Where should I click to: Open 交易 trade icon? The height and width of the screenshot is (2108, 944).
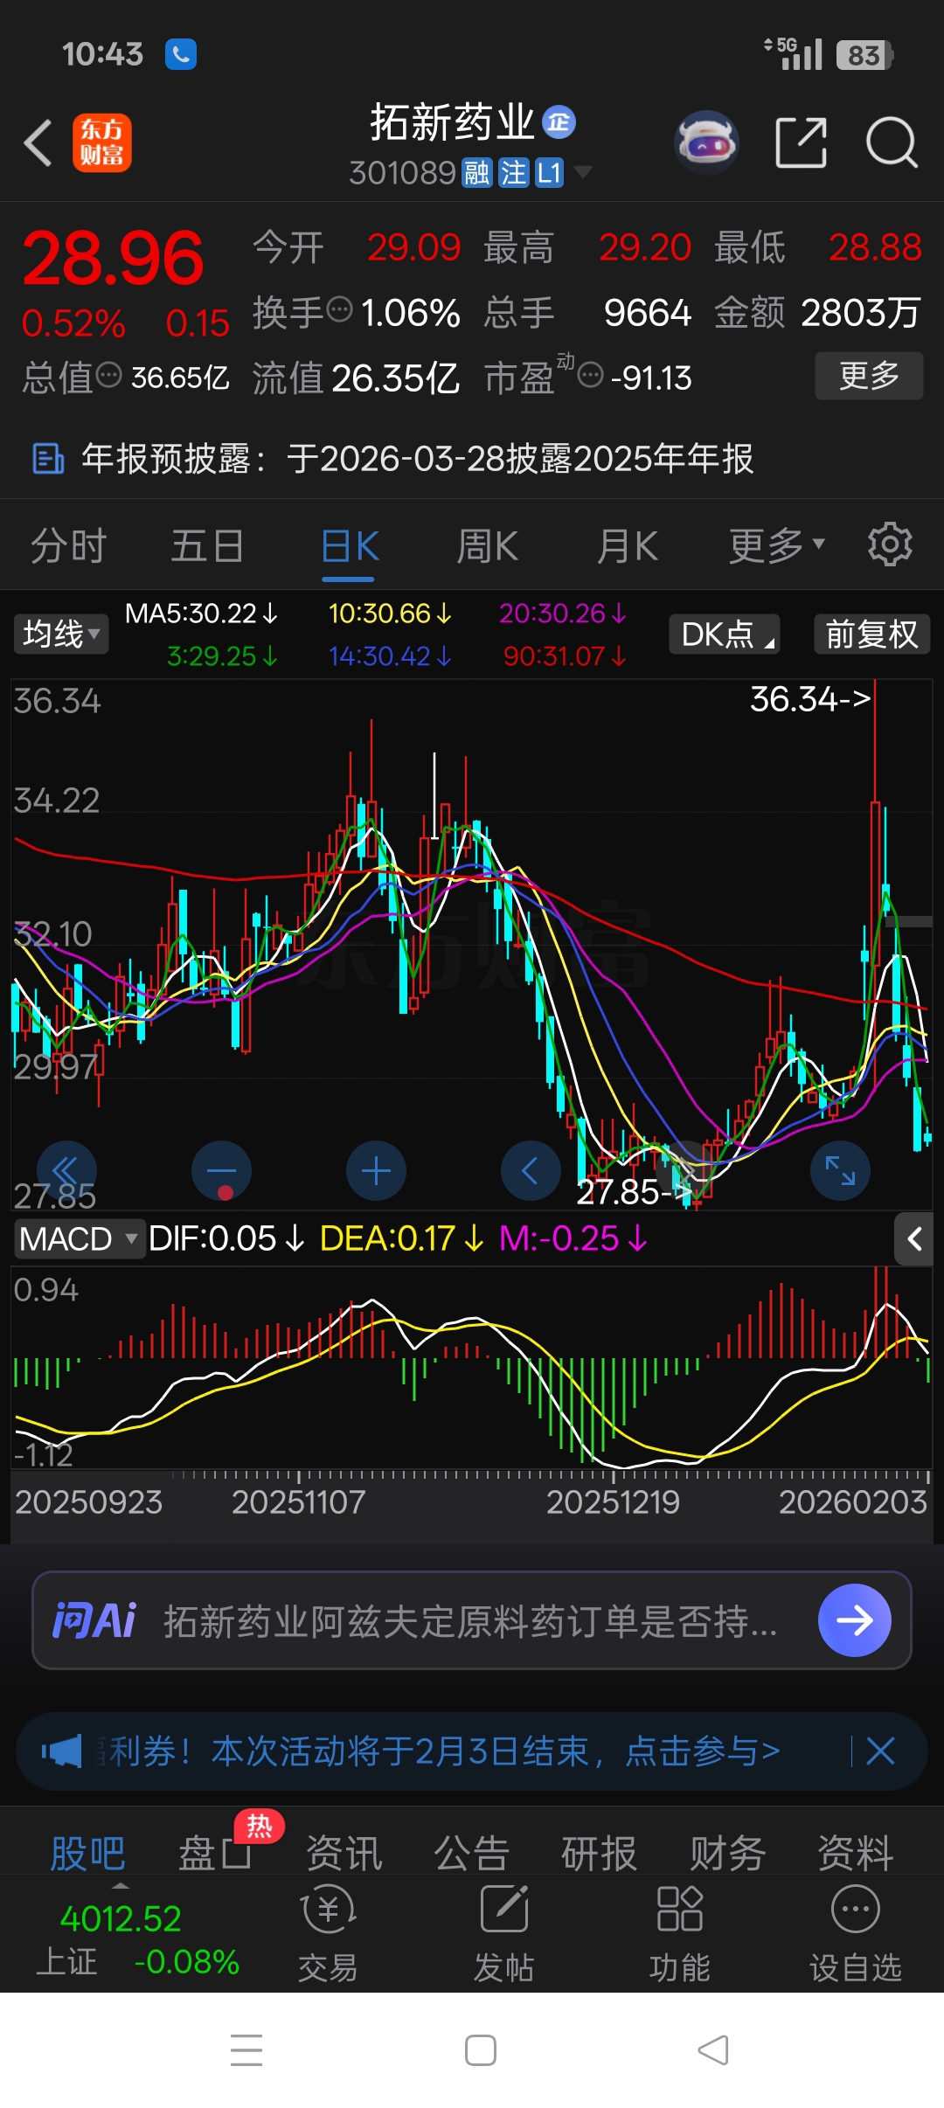[x=329, y=1932]
